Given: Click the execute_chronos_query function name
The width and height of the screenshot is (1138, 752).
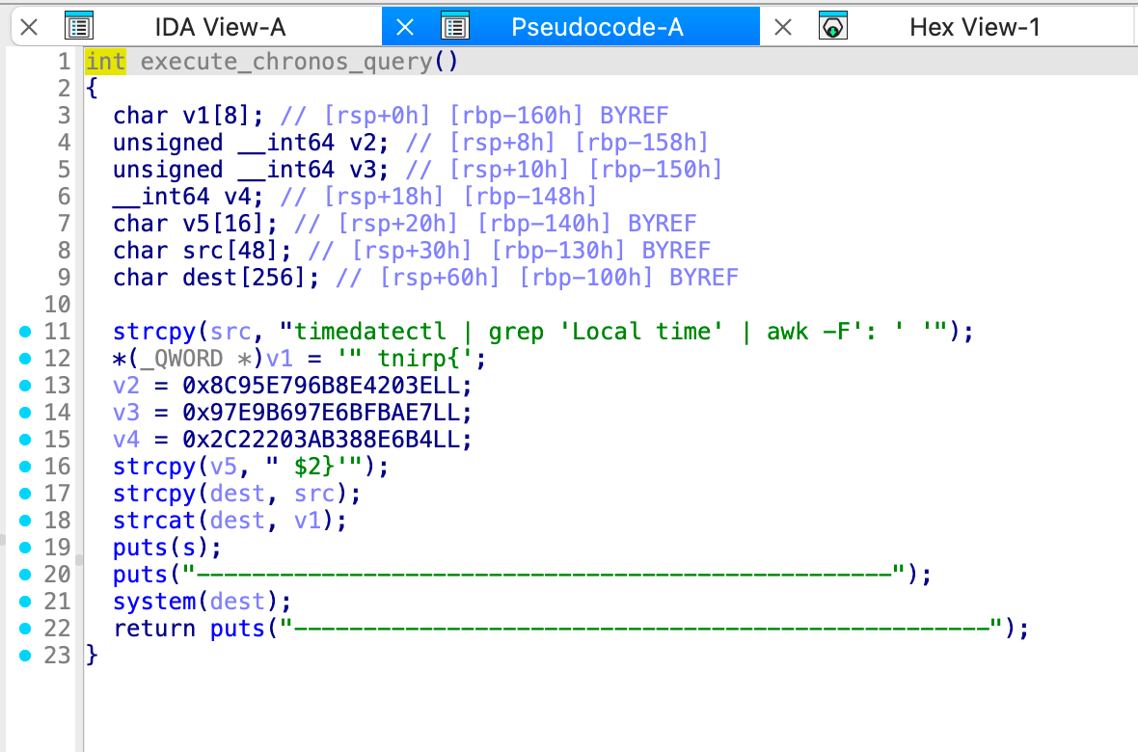Looking at the screenshot, I should coord(286,62).
